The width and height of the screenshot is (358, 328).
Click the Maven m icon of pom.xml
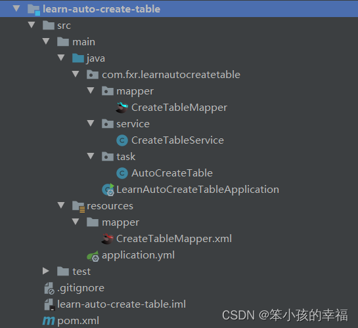click(x=49, y=321)
